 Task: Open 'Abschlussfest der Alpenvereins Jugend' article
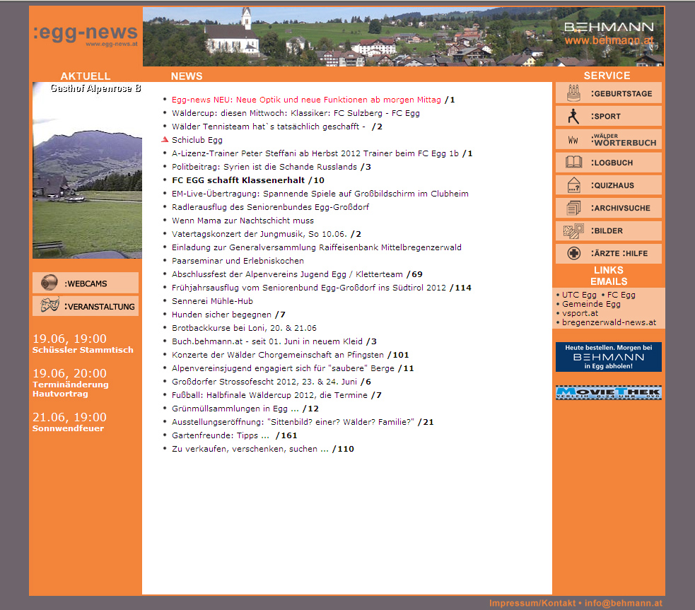point(287,274)
